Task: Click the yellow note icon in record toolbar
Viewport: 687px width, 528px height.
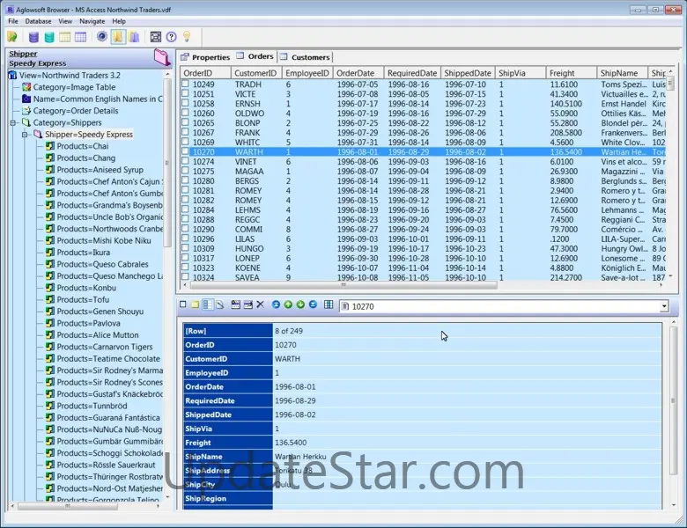Action: [x=195, y=304]
